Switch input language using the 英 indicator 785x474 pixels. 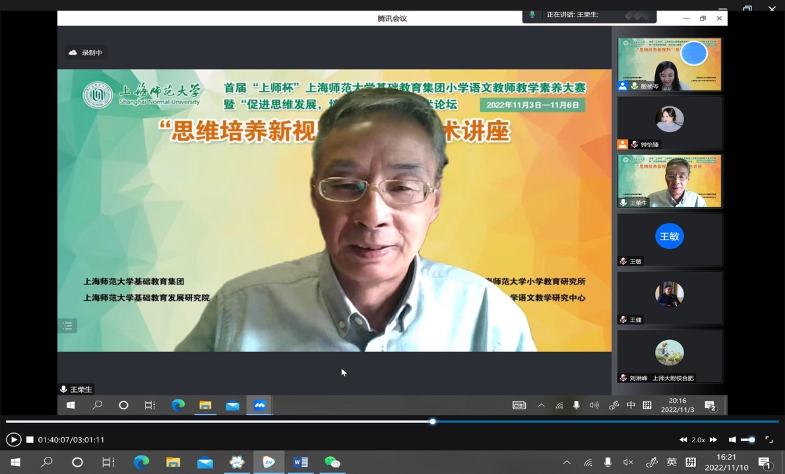pyautogui.click(x=672, y=462)
